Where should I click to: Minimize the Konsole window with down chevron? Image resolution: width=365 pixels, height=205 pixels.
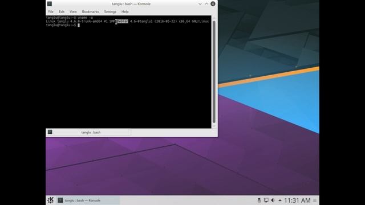[x=200, y=4]
